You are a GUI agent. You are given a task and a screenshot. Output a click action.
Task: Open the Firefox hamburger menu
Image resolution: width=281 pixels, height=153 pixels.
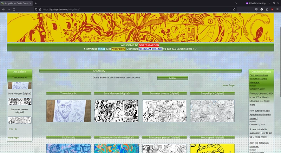coord(277,9)
